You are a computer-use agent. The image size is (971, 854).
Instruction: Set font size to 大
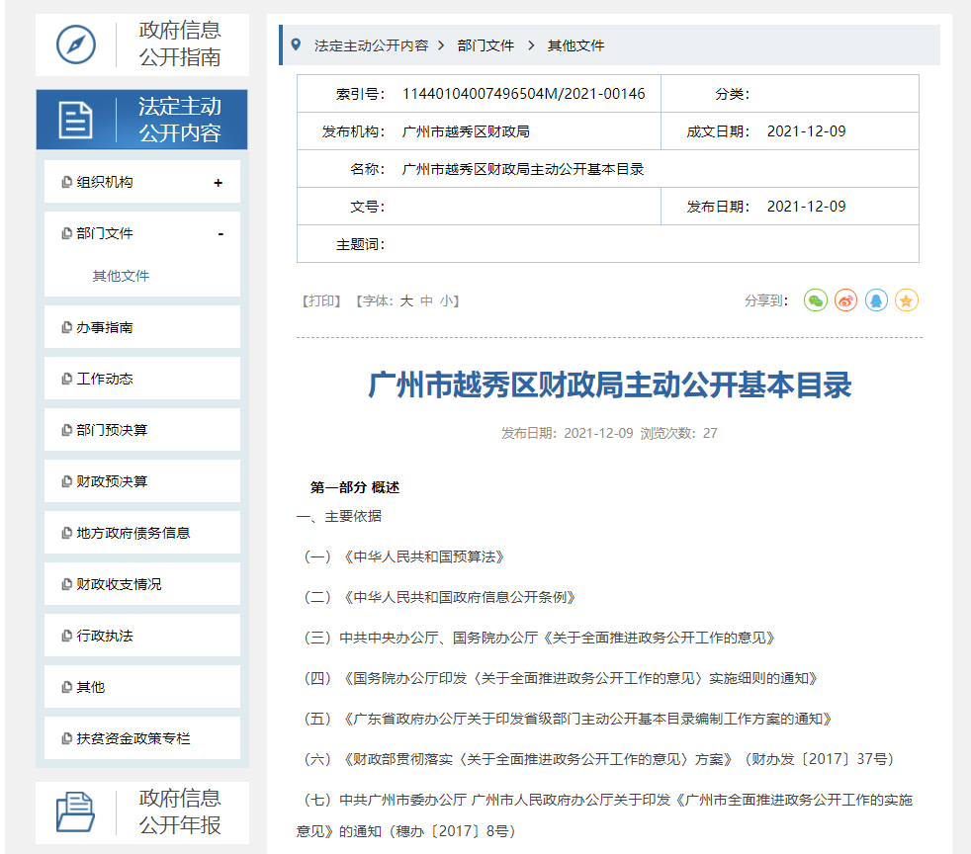point(405,301)
